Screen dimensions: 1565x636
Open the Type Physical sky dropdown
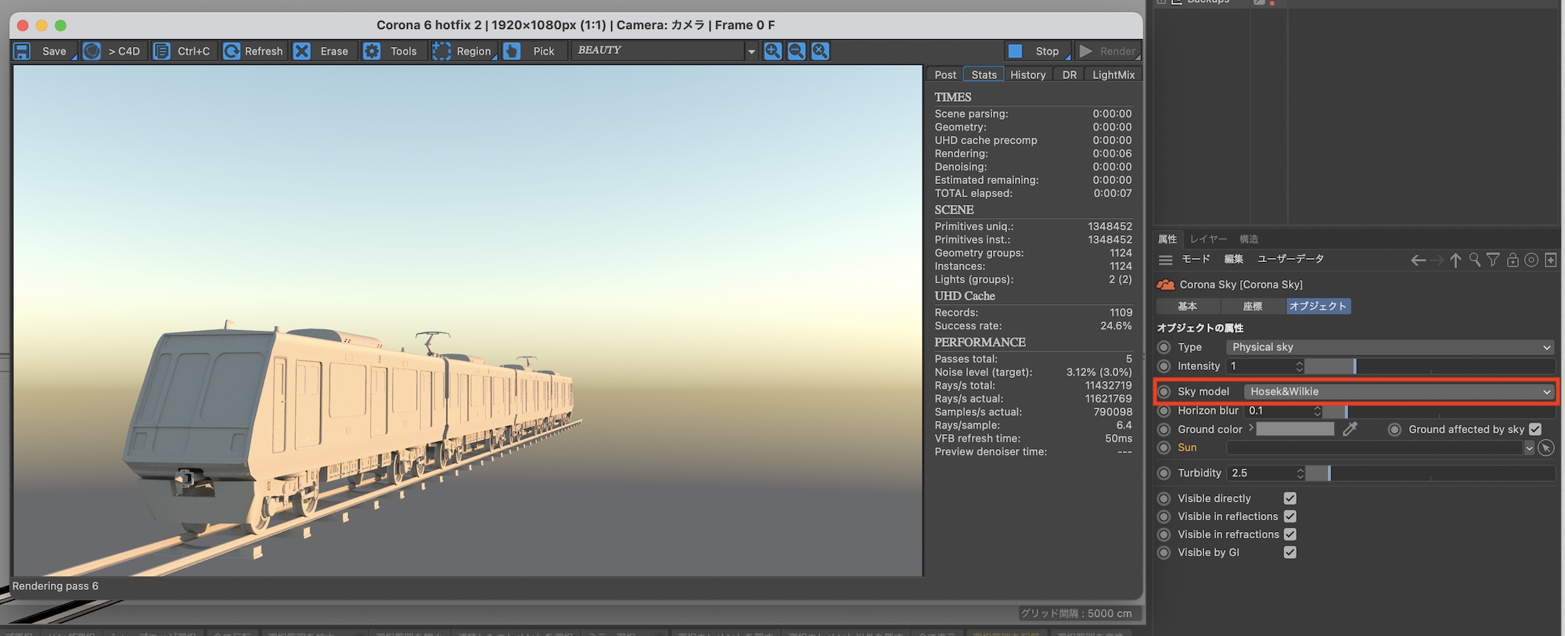1389,347
